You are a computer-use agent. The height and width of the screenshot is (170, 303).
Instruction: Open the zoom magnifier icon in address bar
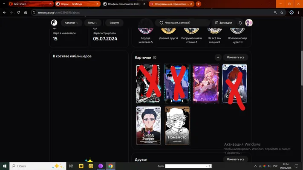coord(275,12)
